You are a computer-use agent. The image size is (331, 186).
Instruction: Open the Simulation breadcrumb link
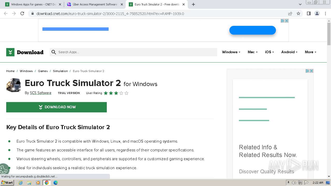pyautogui.click(x=60, y=71)
